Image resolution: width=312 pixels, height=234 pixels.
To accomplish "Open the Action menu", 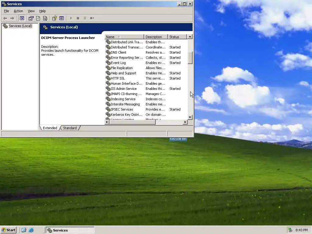I will click(18, 11).
